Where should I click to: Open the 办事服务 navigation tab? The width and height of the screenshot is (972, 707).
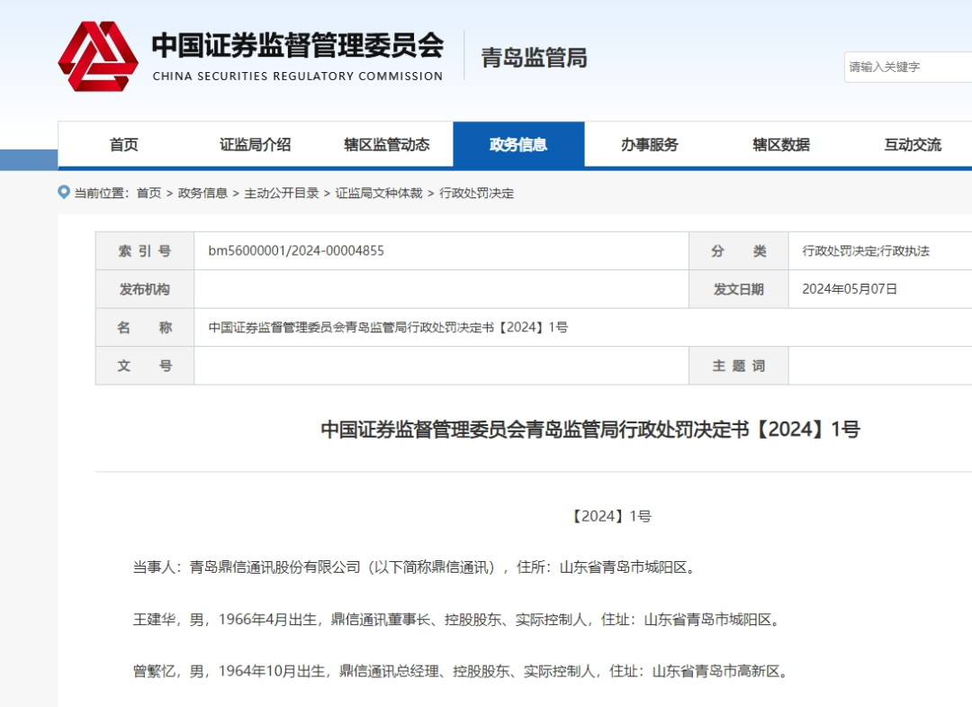point(650,144)
